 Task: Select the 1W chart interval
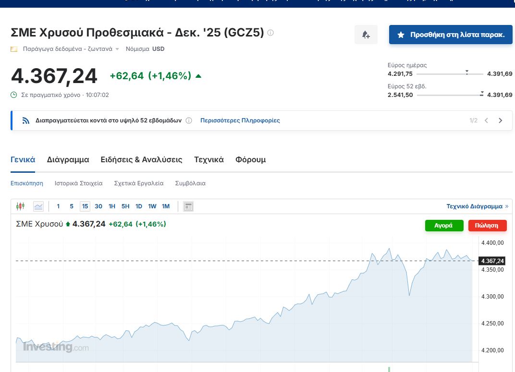click(152, 206)
